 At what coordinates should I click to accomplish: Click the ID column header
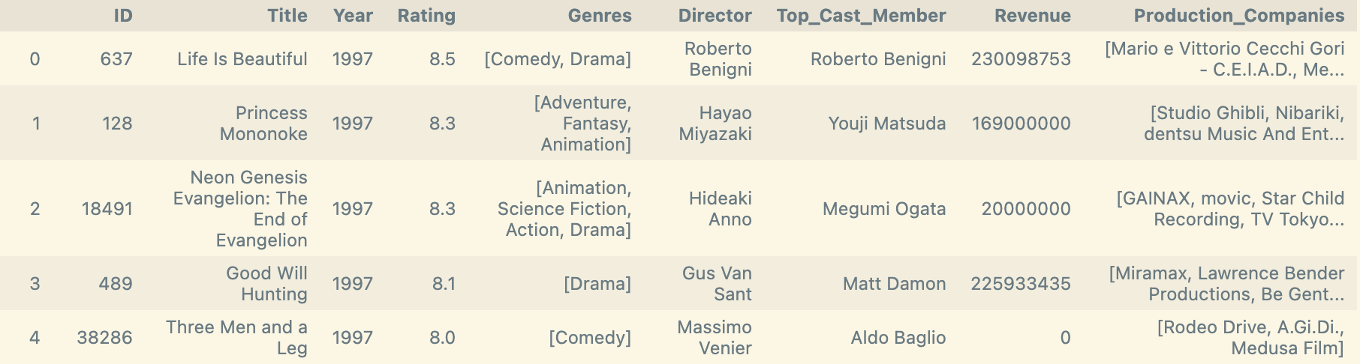tap(123, 16)
